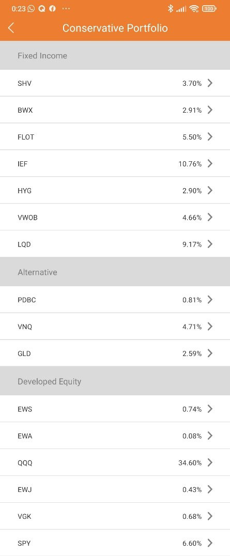Expand the LQD 9.17% row
This screenshot has width=230, height=556.
click(x=115, y=244)
